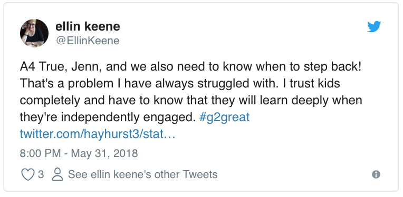
Task: Click the 8:00 PM timestamp
Action: pyautogui.click(x=40, y=153)
